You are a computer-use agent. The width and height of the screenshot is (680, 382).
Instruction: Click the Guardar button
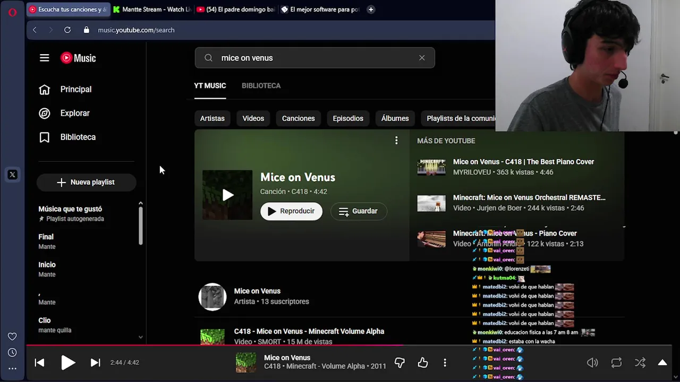point(359,211)
